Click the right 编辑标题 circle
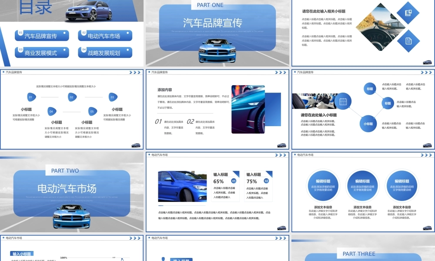 pyautogui.click(x=402, y=186)
